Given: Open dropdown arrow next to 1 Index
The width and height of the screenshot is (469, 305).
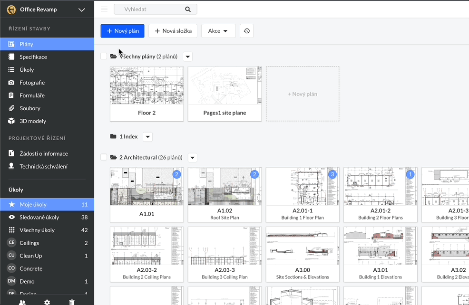Looking at the screenshot, I should (147, 137).
